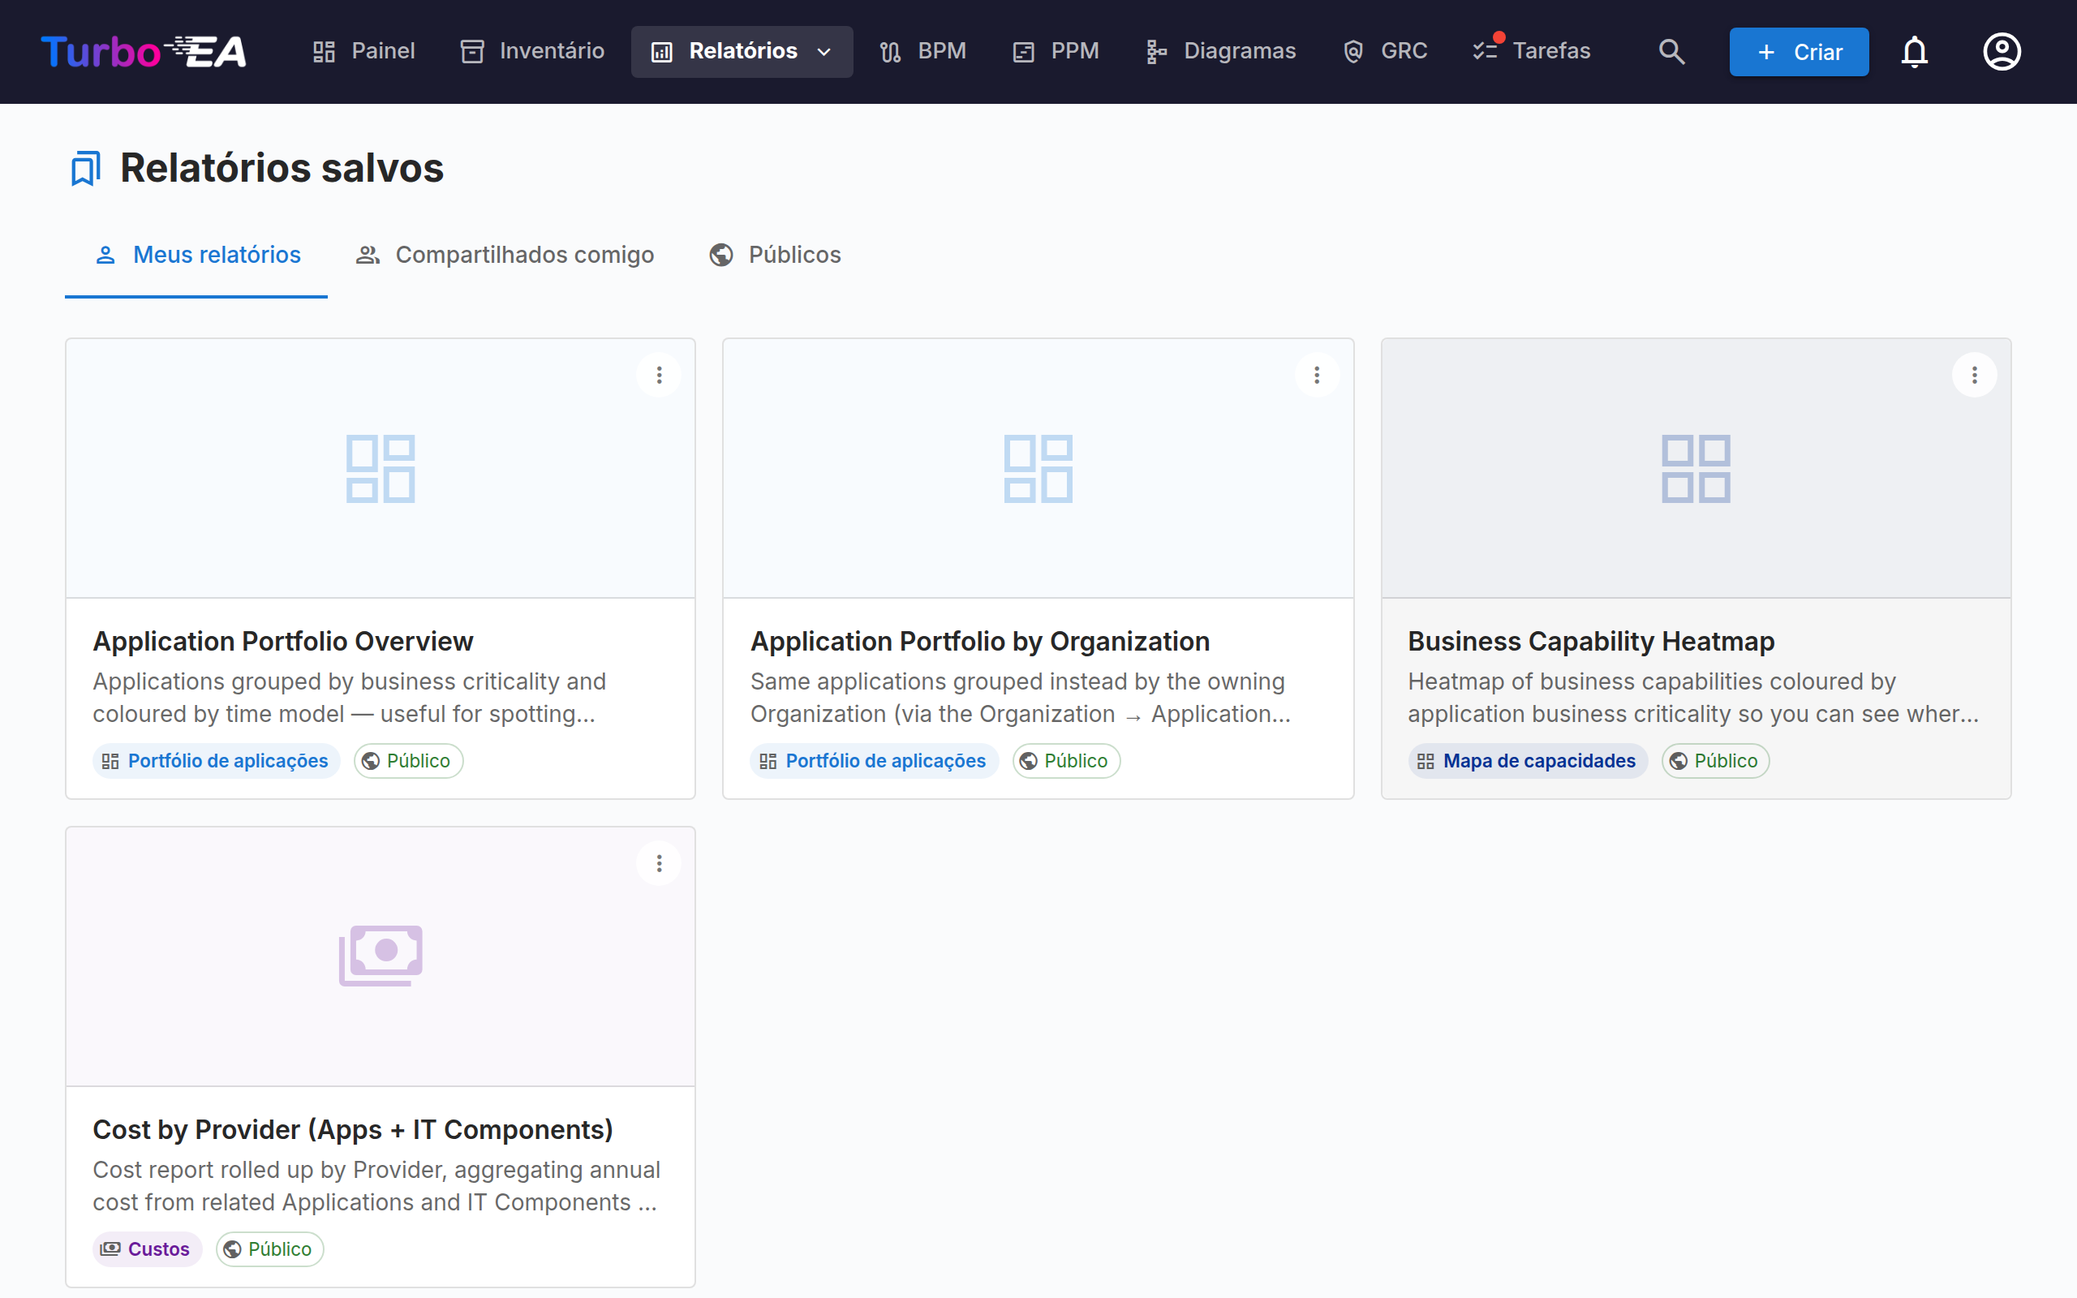Open the Application Portfolio by Organization title
Viewport: 2077px width, 1298px height.
(980, 641)
